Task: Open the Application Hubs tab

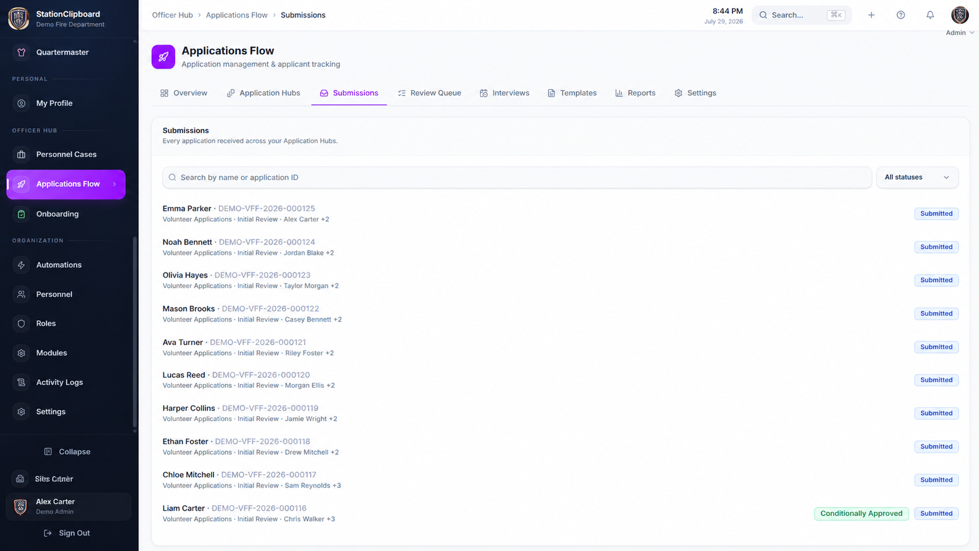Action: [x=263, y=93]
